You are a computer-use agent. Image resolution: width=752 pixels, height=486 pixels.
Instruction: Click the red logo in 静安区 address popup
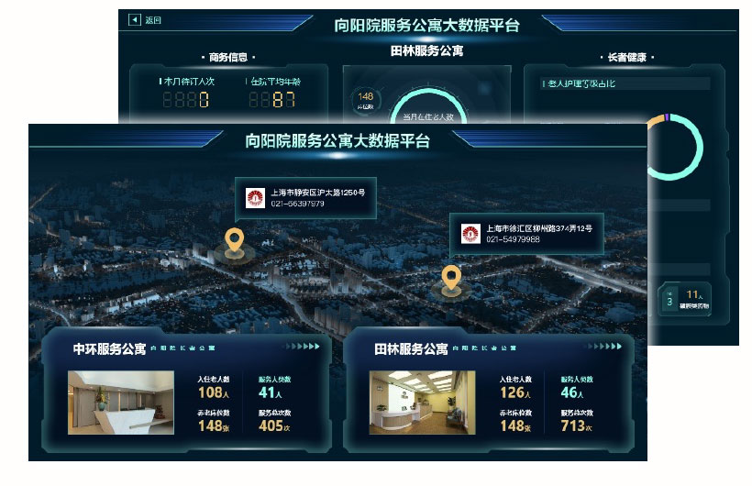(255, 197)
